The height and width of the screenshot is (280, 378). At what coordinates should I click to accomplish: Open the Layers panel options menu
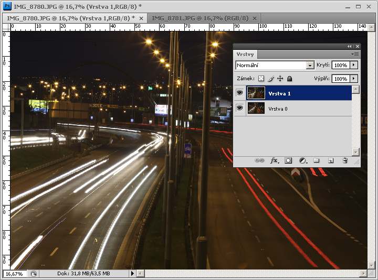click(355, 54)
